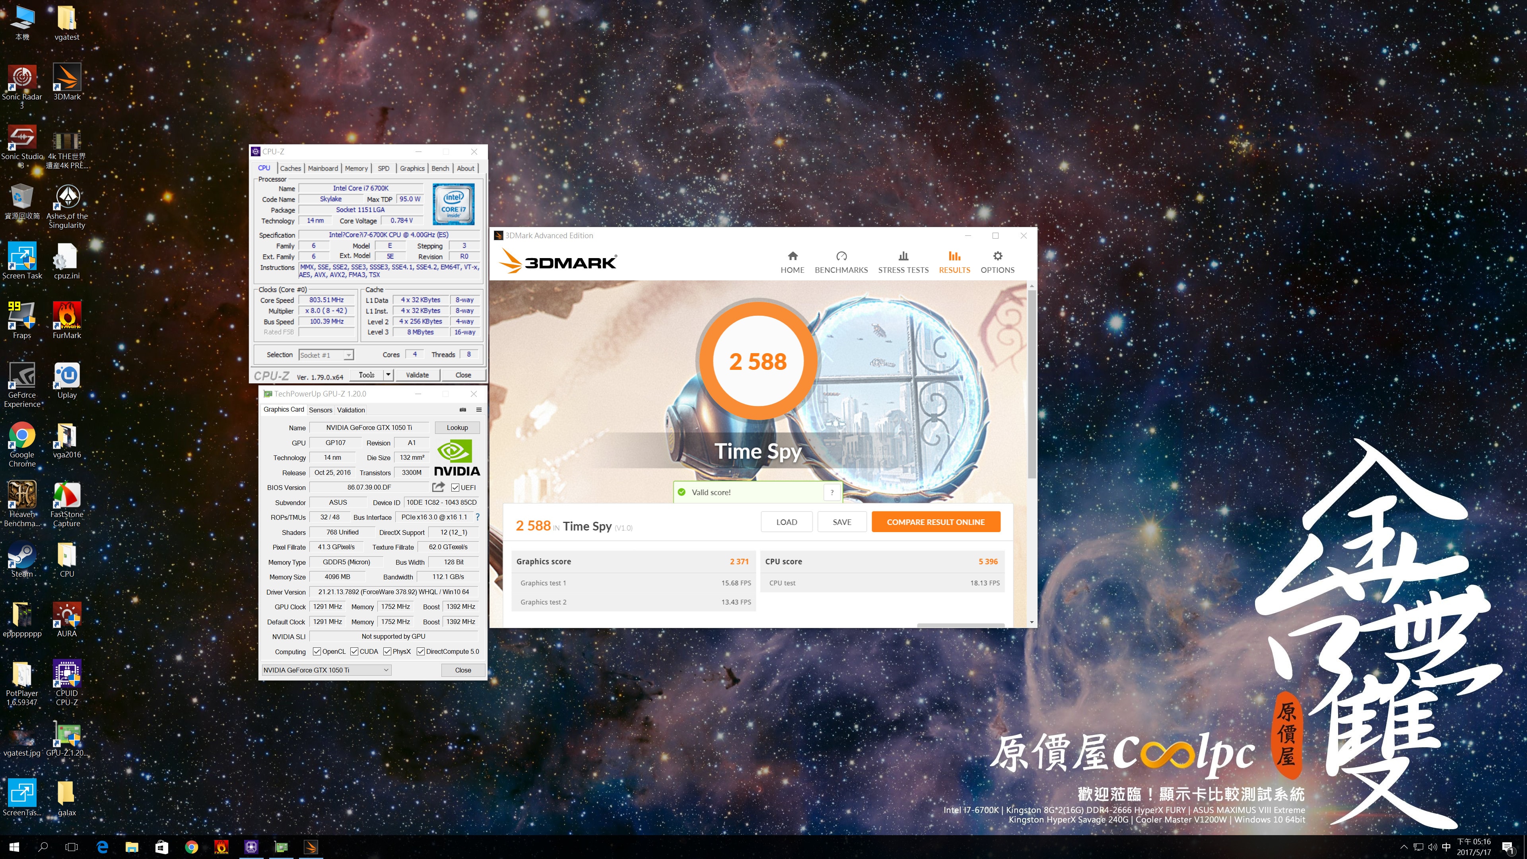Click GPU-Z screenshot camera icon

click(x=463, y=410)
